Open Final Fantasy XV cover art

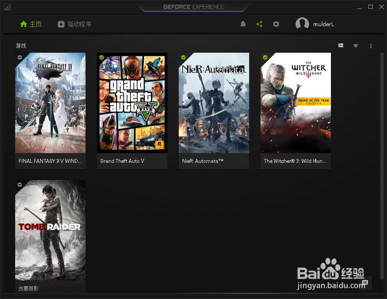click(x=50, y=103)
